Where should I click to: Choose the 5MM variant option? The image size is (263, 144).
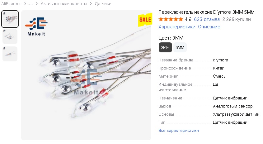click(180, 48)
